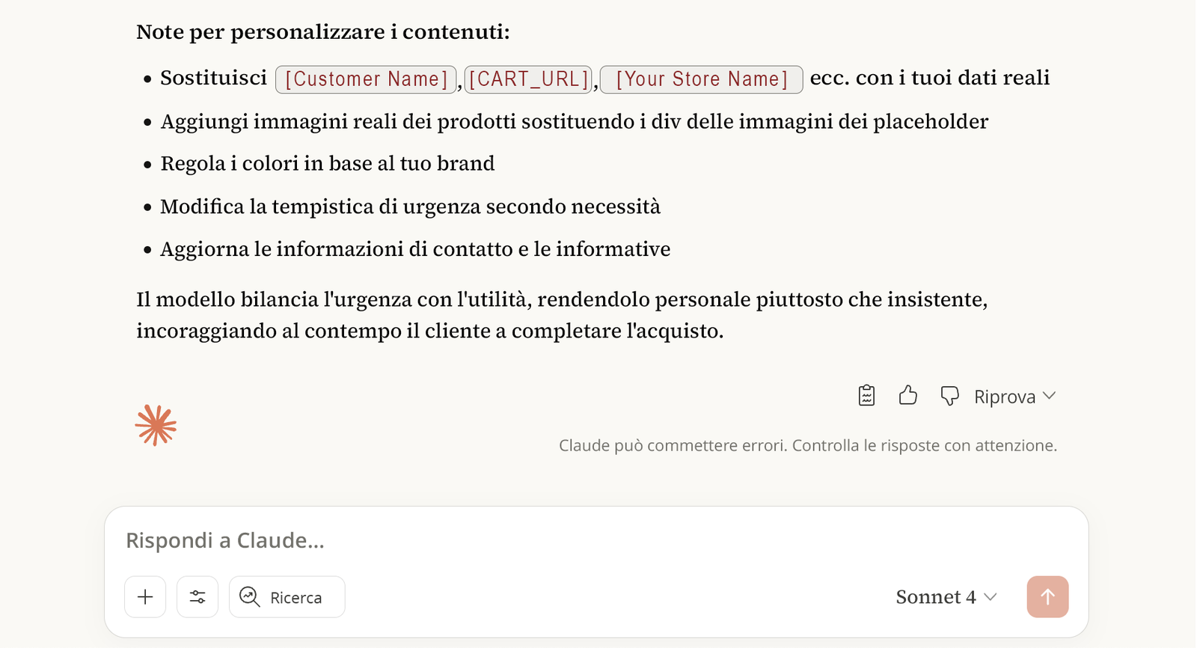Click the Regola i colori bullet text
The image size is (1197, 648).
327,163
